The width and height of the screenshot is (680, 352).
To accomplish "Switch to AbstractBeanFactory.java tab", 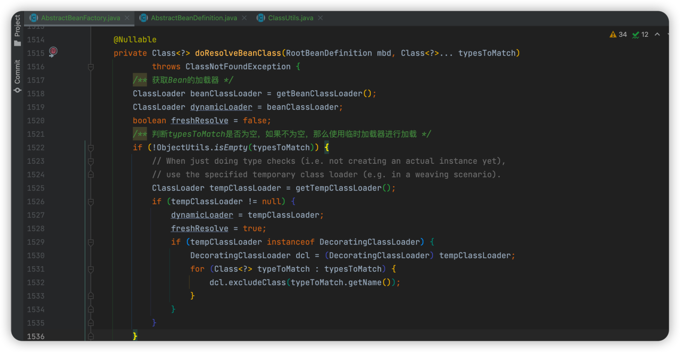I will 80,18.
